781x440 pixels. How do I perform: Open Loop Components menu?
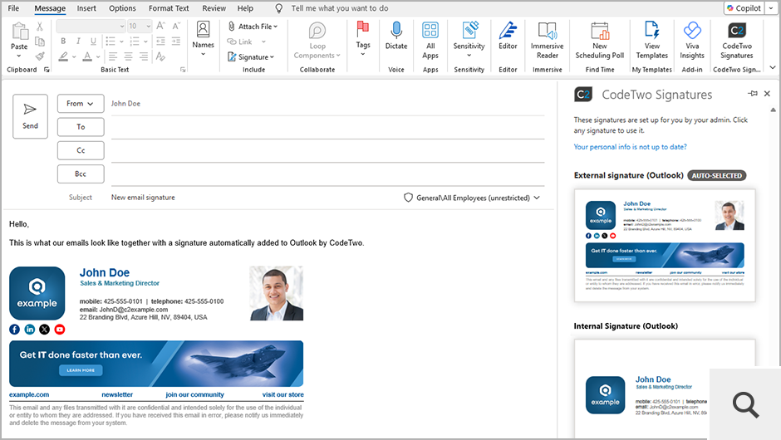pyautogui.click(x=317, y=42)
